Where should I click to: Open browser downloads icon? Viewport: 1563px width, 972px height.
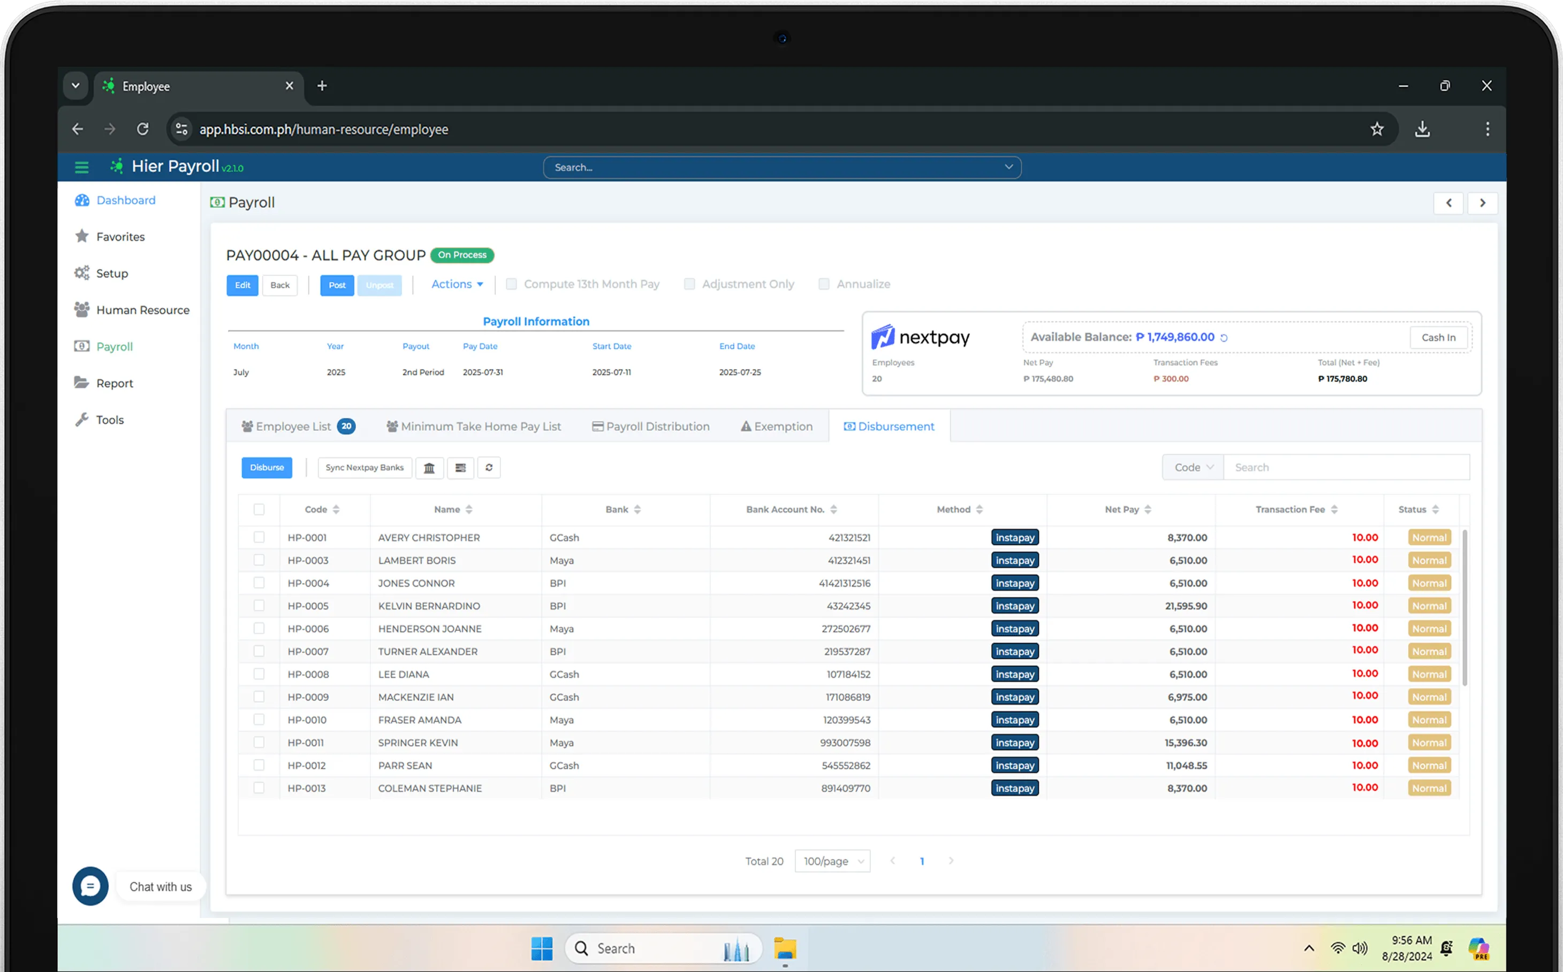point(1422,129)
